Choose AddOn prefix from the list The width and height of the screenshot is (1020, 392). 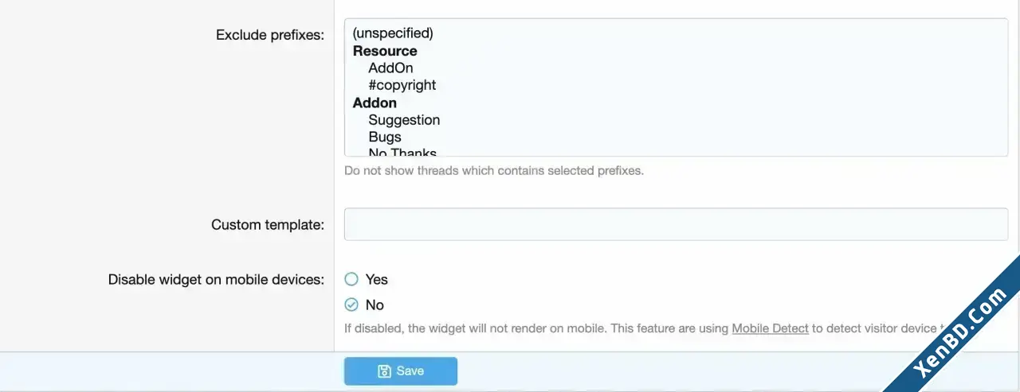point(390,68)
